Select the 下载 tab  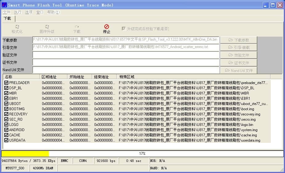7,18
